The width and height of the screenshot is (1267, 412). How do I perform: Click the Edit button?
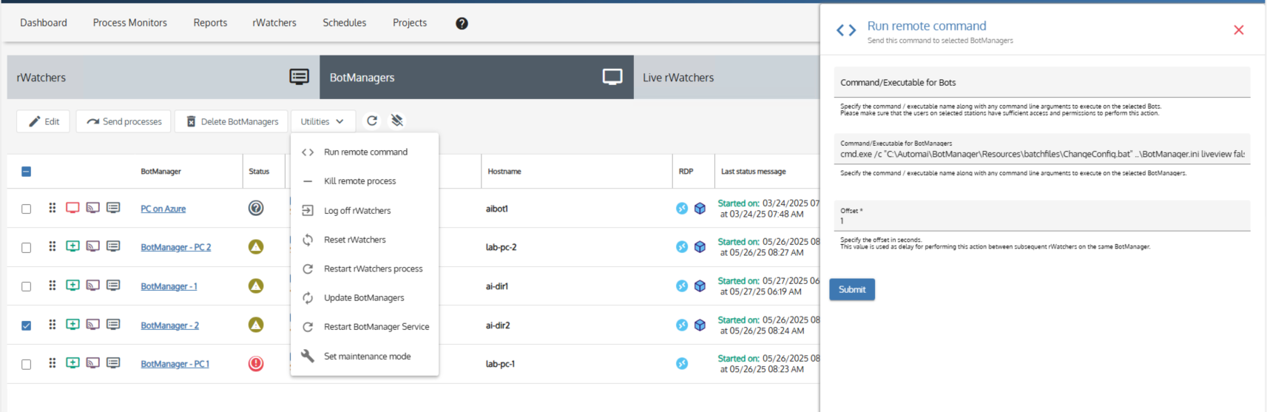(x=43, y=121)
